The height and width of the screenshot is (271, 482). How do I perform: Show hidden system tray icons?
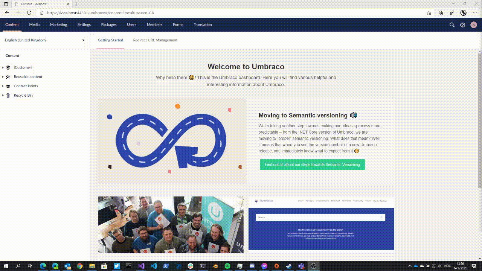click(x=410, y=266)
